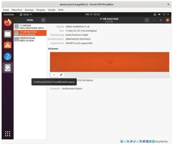Open the drive options three-dots menu
173x145 pixels.
(x=147, y=20)
